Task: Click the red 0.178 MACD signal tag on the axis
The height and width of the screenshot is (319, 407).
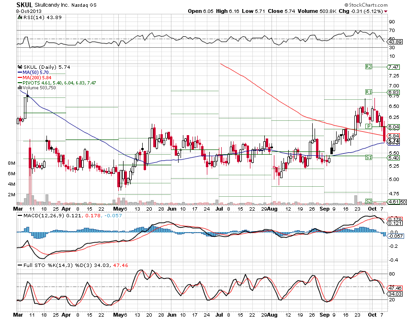Action: pyautogui.click(x=395, y=219)
